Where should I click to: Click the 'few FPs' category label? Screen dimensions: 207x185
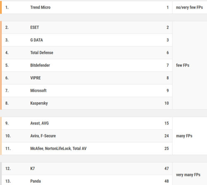[183, 65]
